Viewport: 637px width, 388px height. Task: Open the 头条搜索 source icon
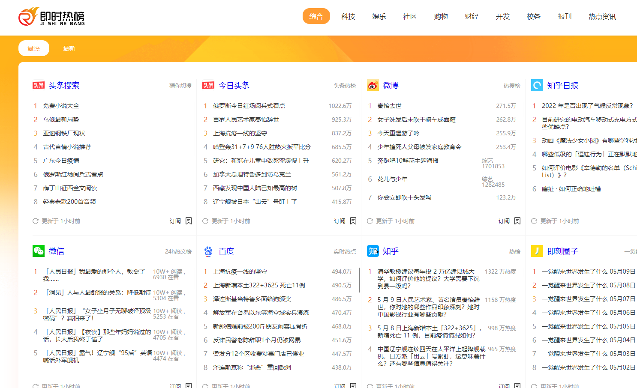tap(39, 85)
